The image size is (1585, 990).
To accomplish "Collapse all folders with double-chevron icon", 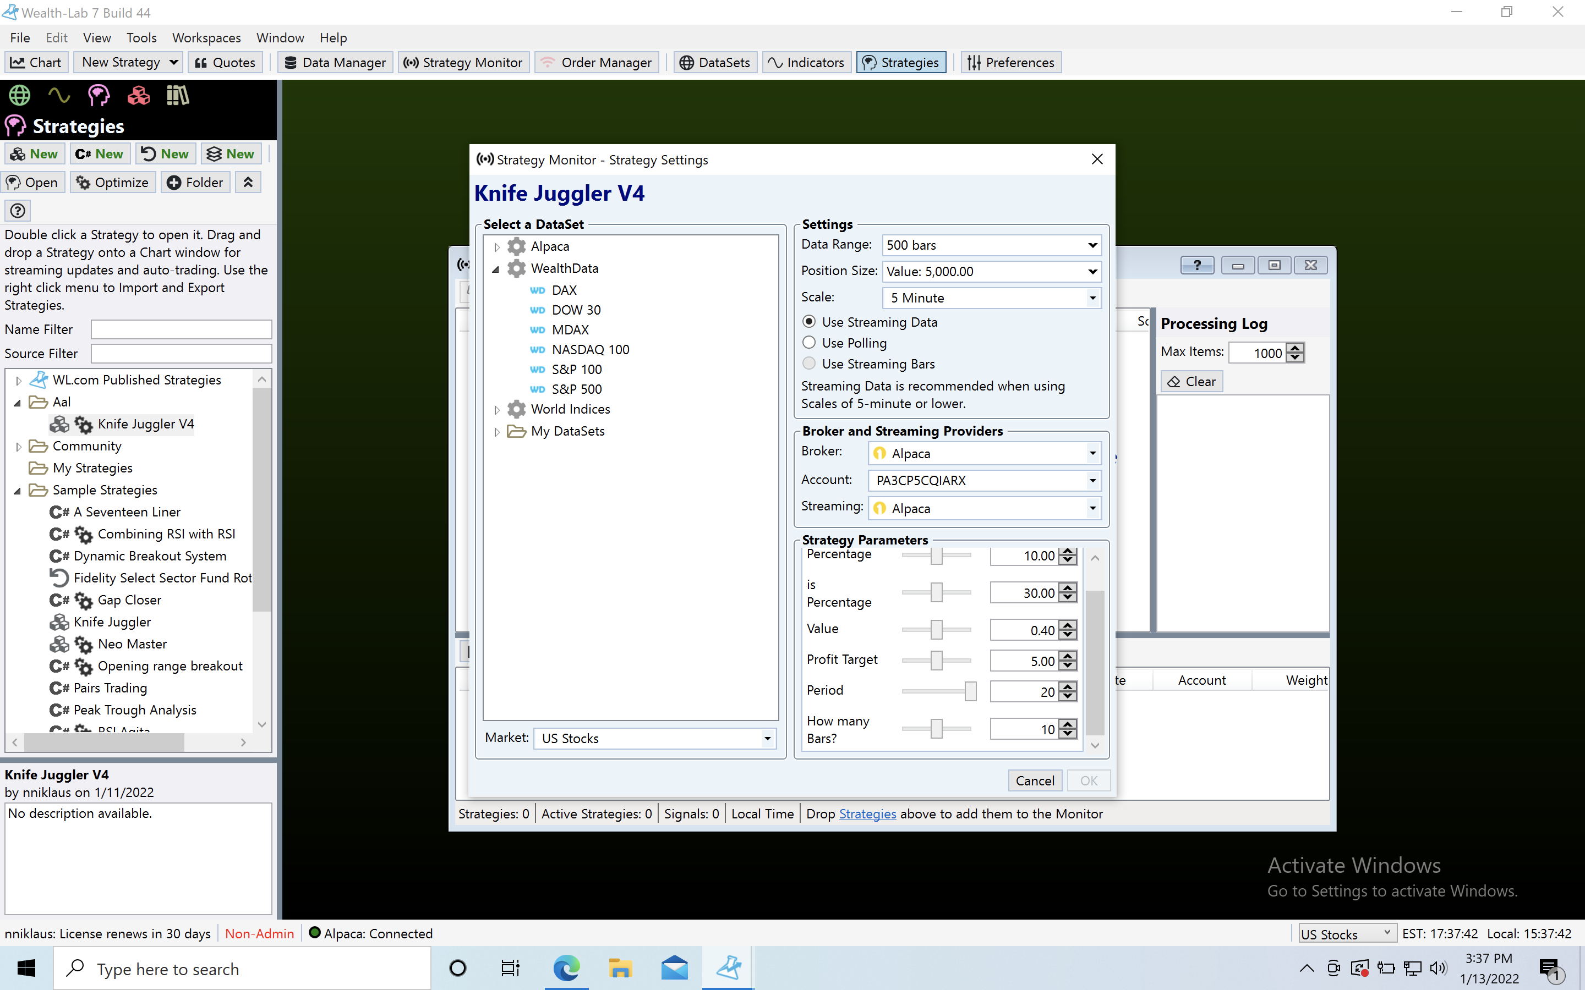I will pos(248,182).
